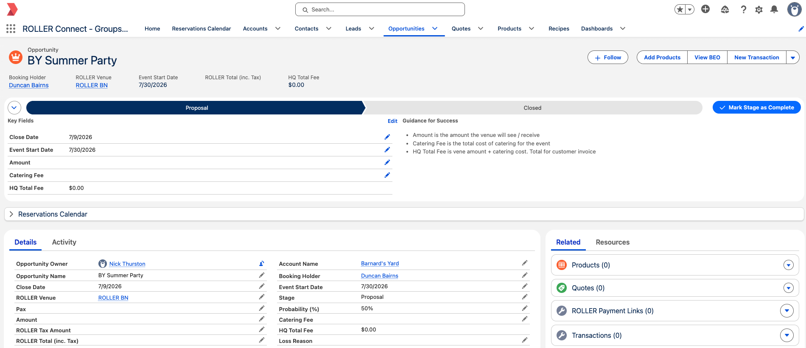Open the App Launcher grid icon
This screenshot has width=806, height=348.
[x=11, y=28]
